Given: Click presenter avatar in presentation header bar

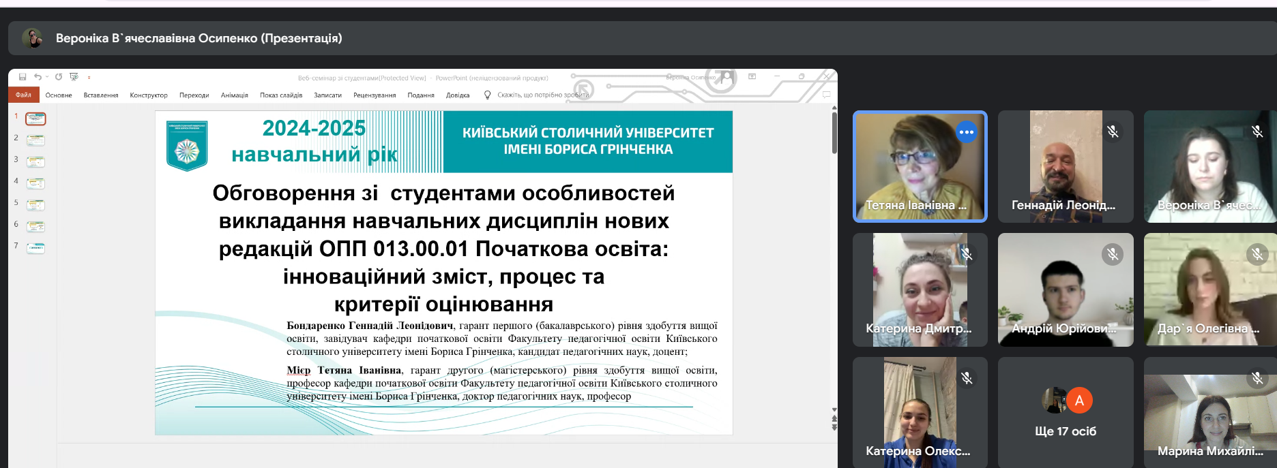Looking at the screenshot, I should click(x=32, y=38).
